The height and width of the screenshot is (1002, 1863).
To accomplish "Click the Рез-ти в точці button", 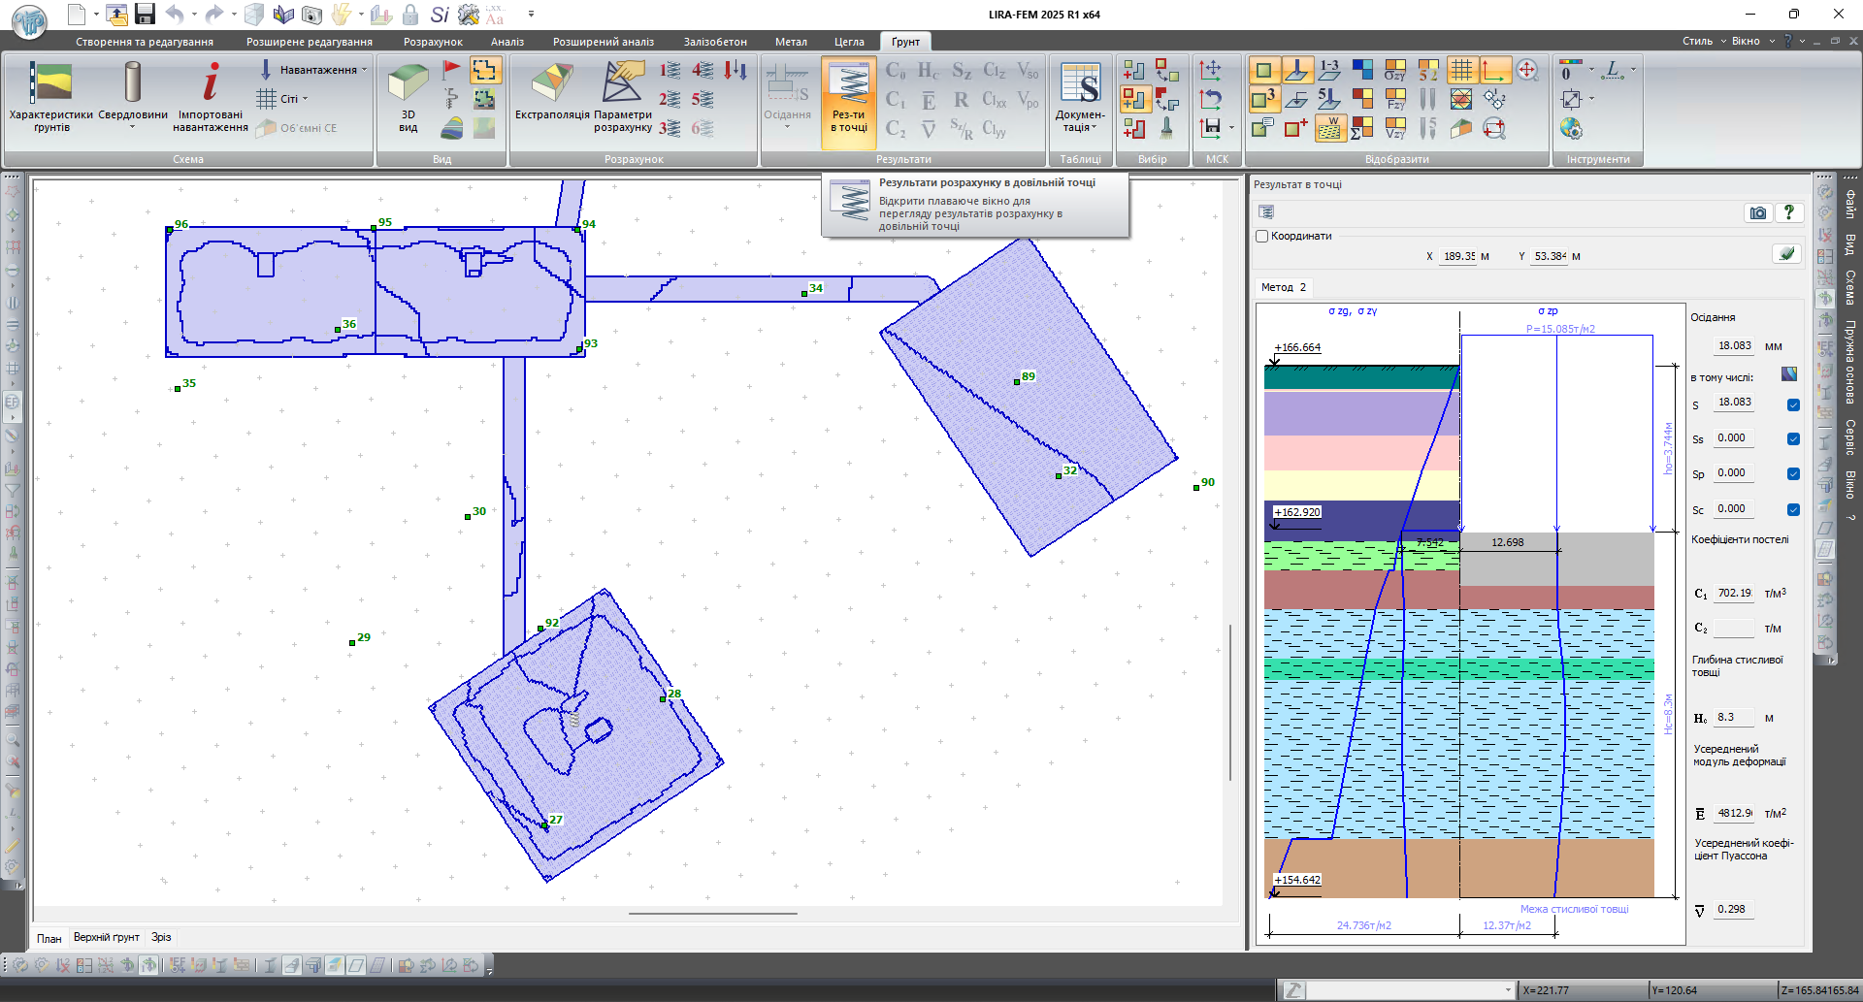I will (x=849, y=97).
